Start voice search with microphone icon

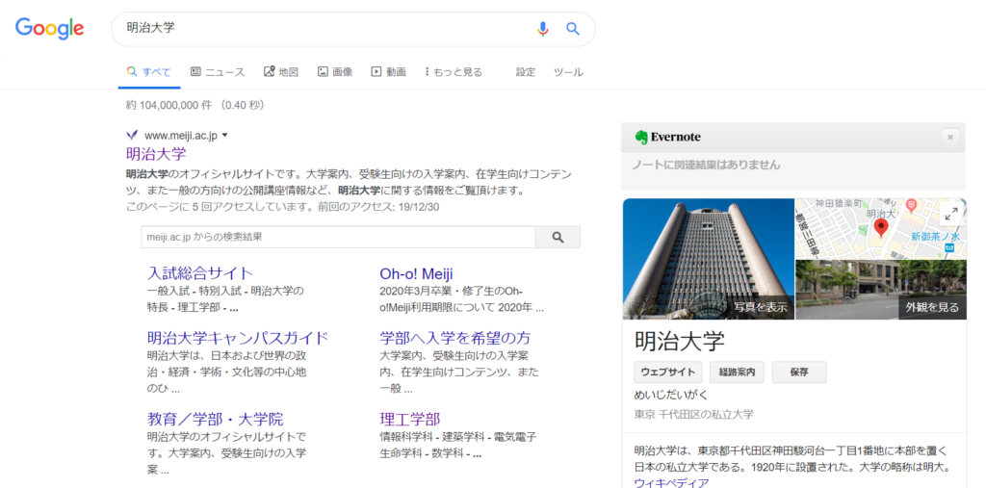tap(543, 28)
